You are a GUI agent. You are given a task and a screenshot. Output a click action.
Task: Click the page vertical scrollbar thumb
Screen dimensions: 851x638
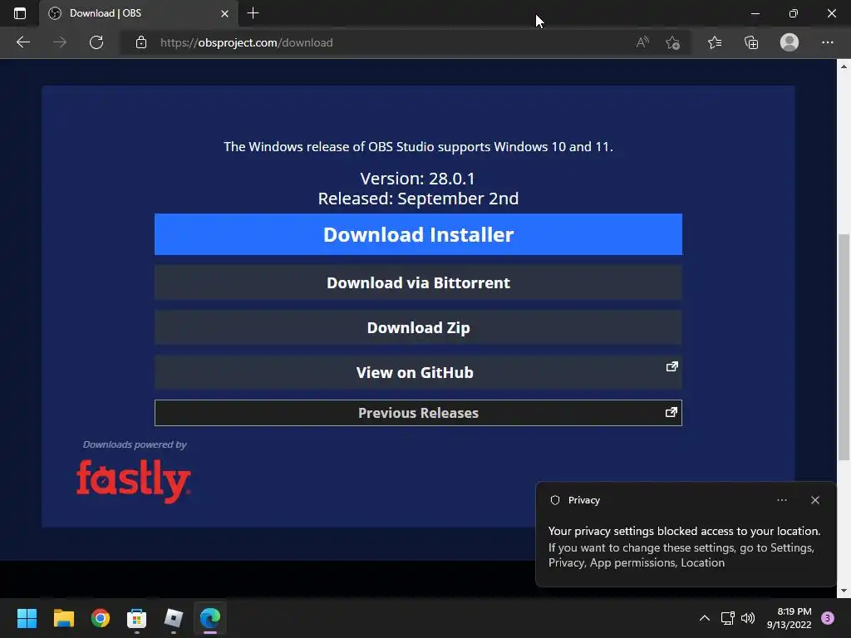pos(844,347)
